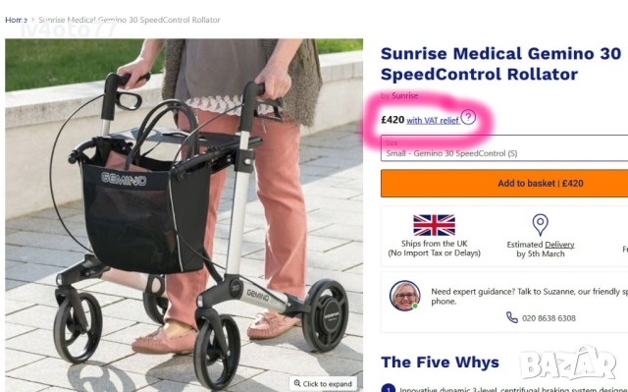
Task: Open the Sunrise brand link
Action: 404,96
